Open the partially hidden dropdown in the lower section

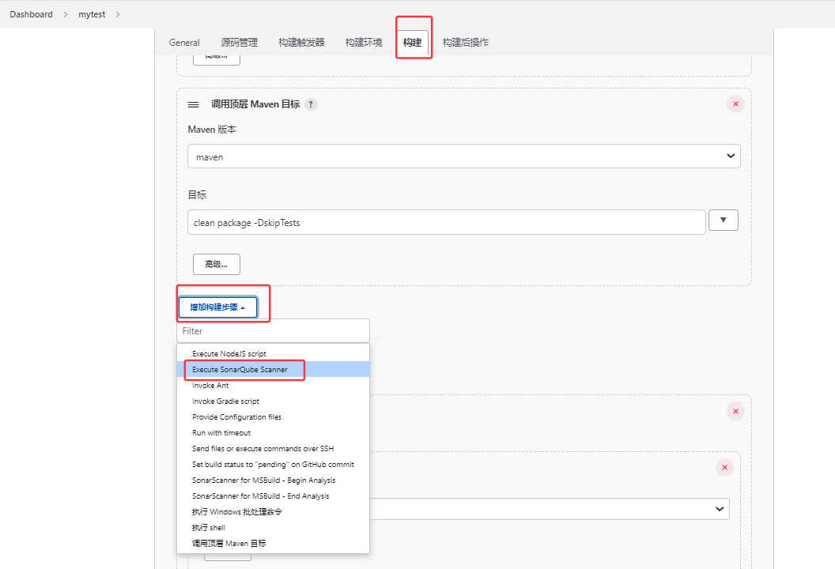tap(549, 509)
